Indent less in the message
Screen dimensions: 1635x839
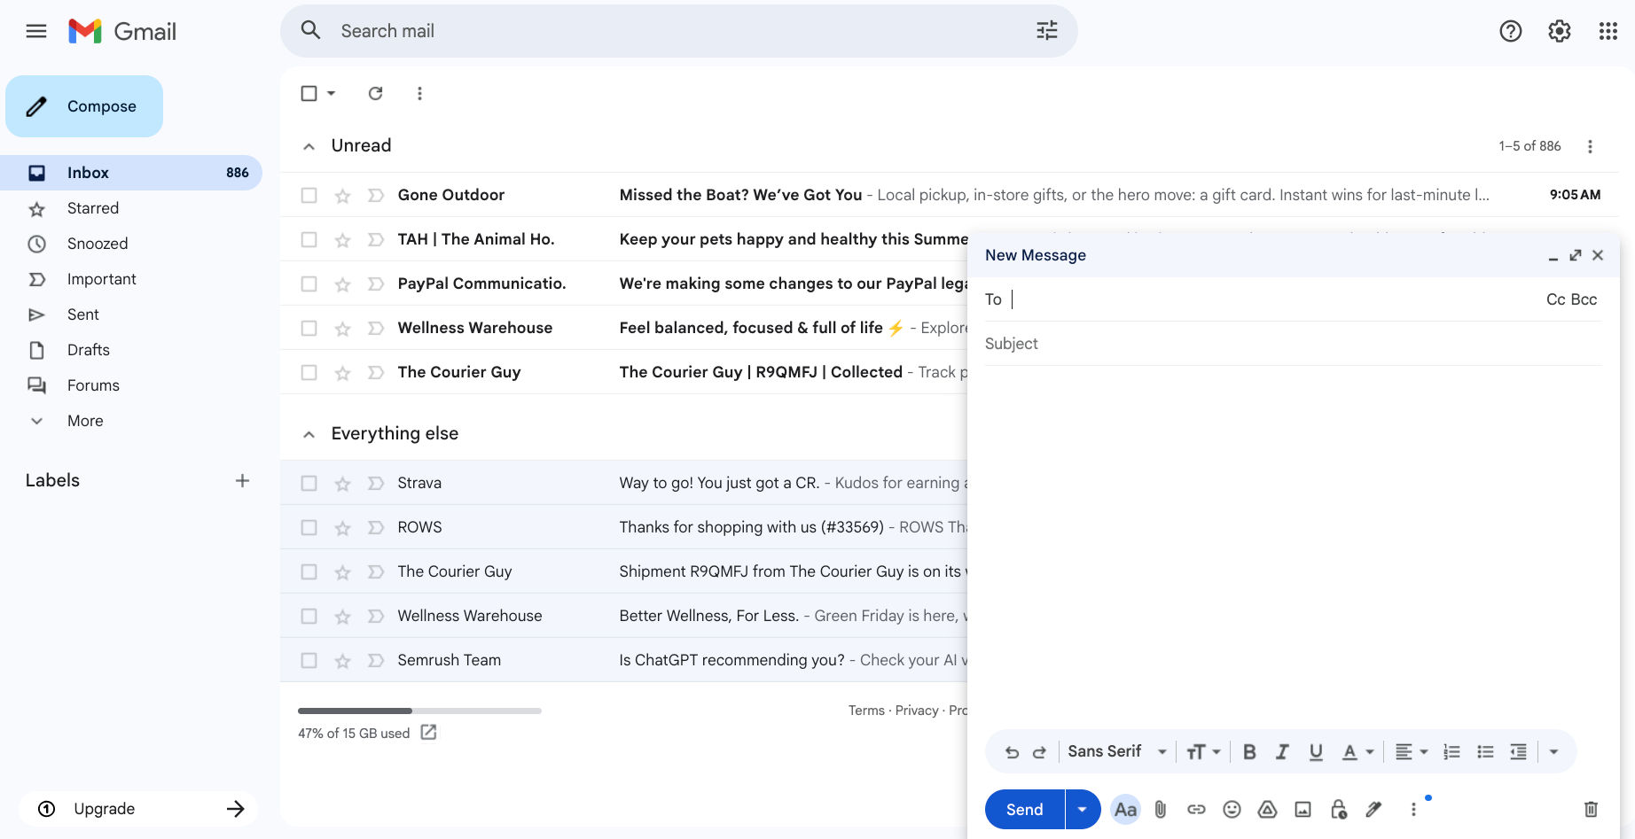(1519, 752)
